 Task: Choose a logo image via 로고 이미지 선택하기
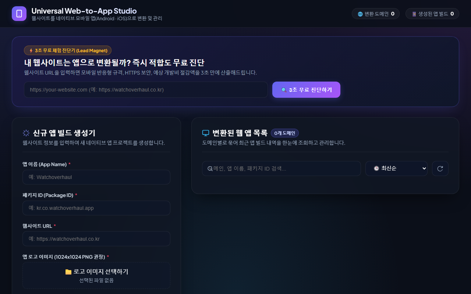pyautogui.click(x=96, y=275)
